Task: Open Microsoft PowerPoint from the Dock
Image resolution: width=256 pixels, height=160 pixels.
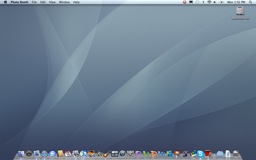Action: tap(154, 154)
